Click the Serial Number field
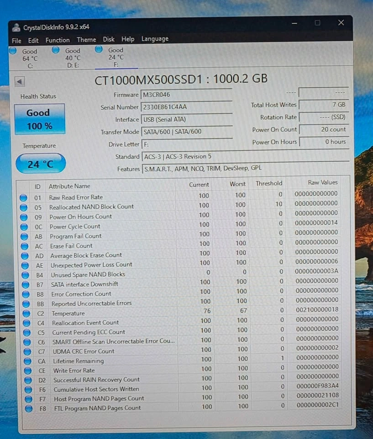Screen dimensions: 373x439 pos(186,107)
